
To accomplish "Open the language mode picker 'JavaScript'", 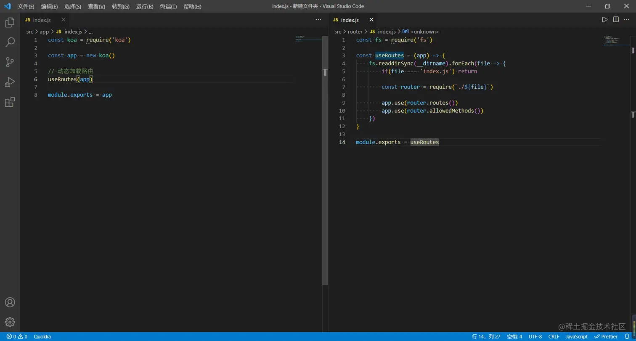I will pos(576,336).
